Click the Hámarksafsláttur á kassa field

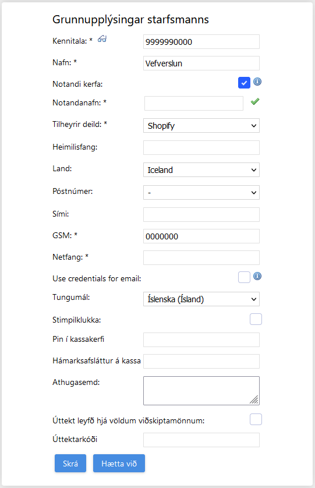point(201,361)
